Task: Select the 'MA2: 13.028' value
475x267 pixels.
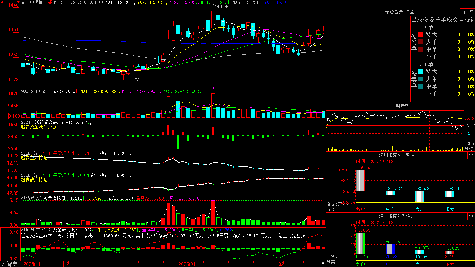Action: point(150,2)
